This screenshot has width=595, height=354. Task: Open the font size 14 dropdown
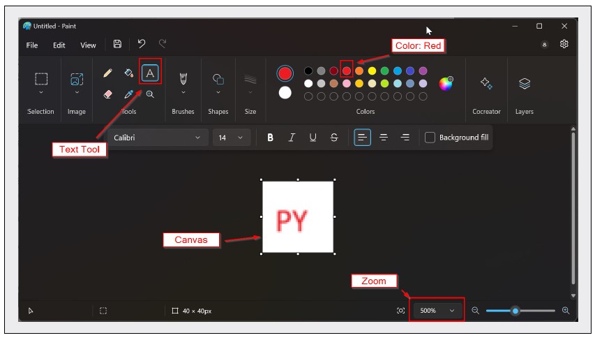coord(231,138)
